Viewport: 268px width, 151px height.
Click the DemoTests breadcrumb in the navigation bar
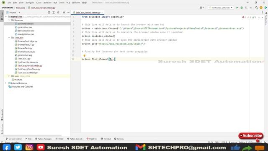coord(8,8)
